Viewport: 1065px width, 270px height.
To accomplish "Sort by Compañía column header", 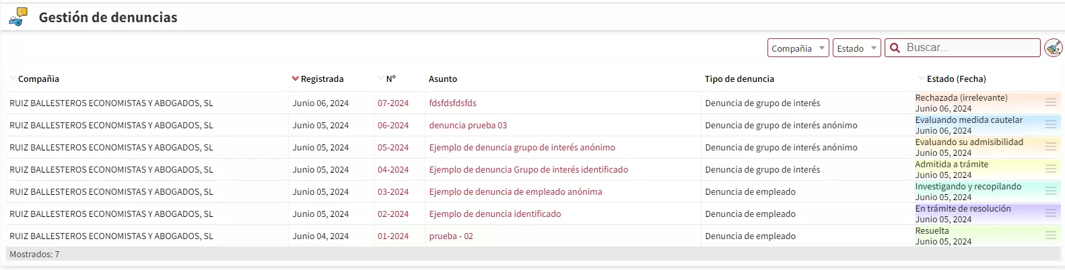I will click(38, 79).
